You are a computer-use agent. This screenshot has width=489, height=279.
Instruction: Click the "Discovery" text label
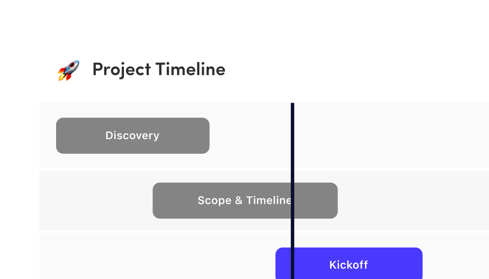pyautogui.click(x=132, y=136)
